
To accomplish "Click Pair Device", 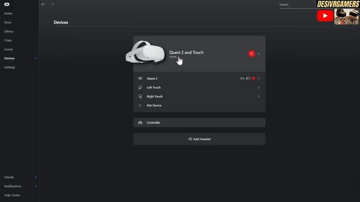I will (x=154, y=105).
